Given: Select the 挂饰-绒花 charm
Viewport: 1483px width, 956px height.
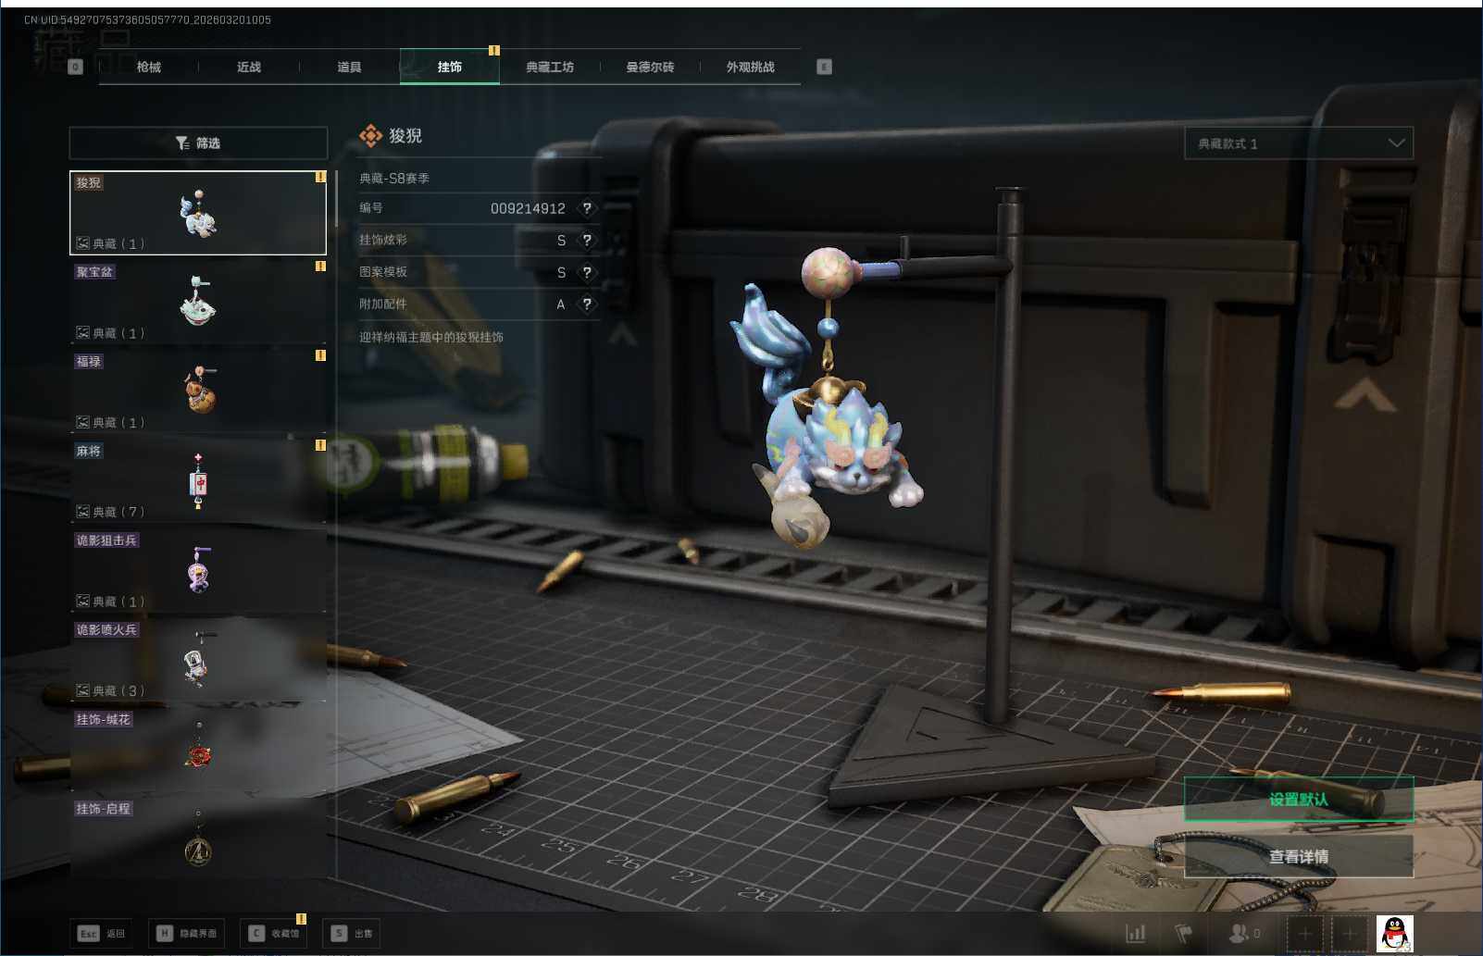Looking at the screenshot, I should pyautogui.click(x=198, y=750).
